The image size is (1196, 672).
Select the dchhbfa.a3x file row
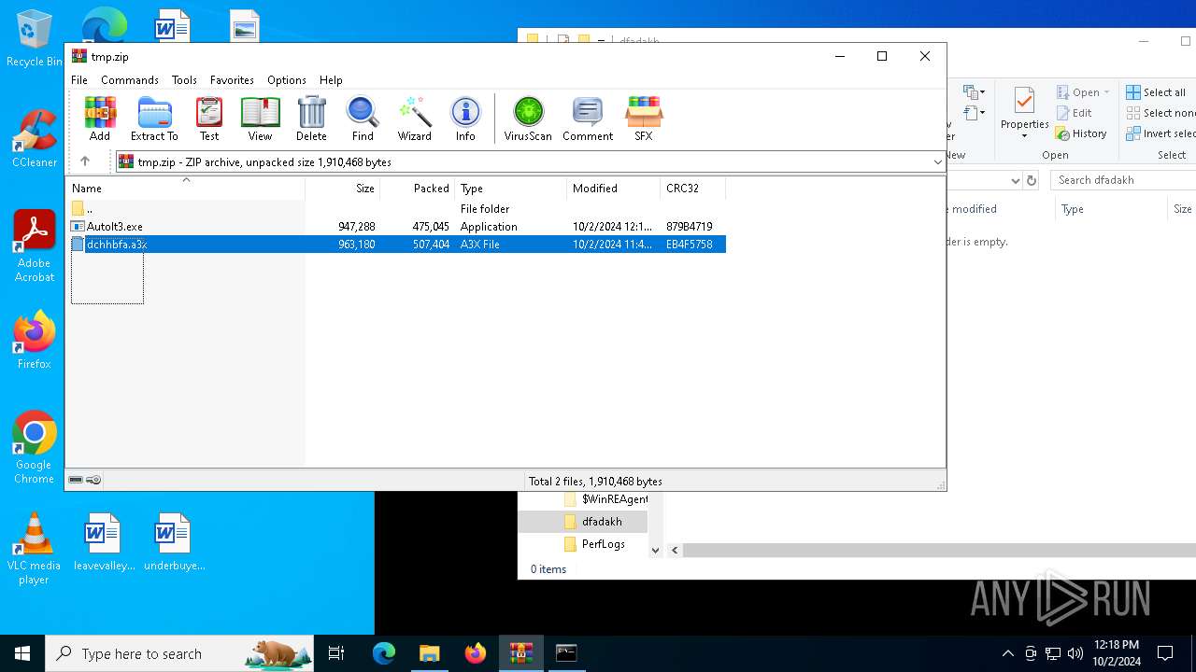tap(397, 245)
